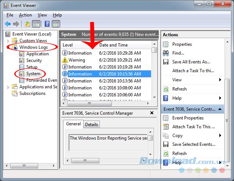Image resolution: width=234 pixels, height=181 pixels.
Task: Open the View submenu arrow in Actions
Action: [x=220, y=80]
